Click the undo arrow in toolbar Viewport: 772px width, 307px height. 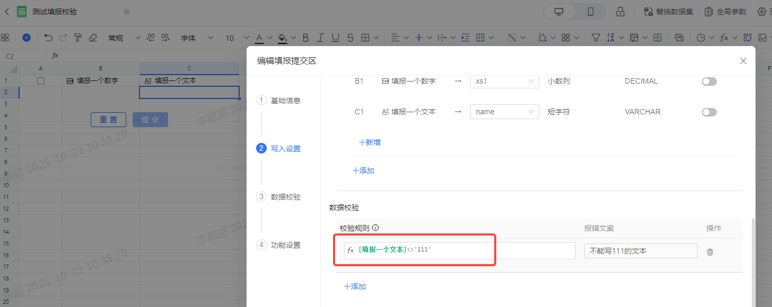tap(48, 38)
